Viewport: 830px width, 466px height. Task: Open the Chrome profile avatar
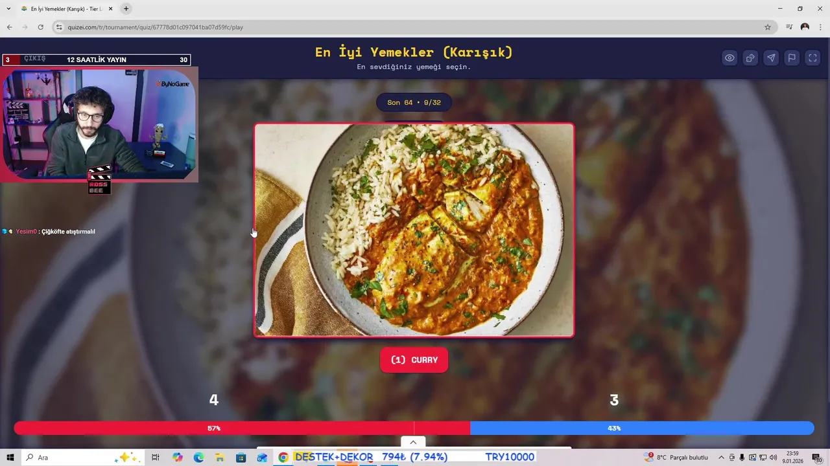click(x=805, y=27)
